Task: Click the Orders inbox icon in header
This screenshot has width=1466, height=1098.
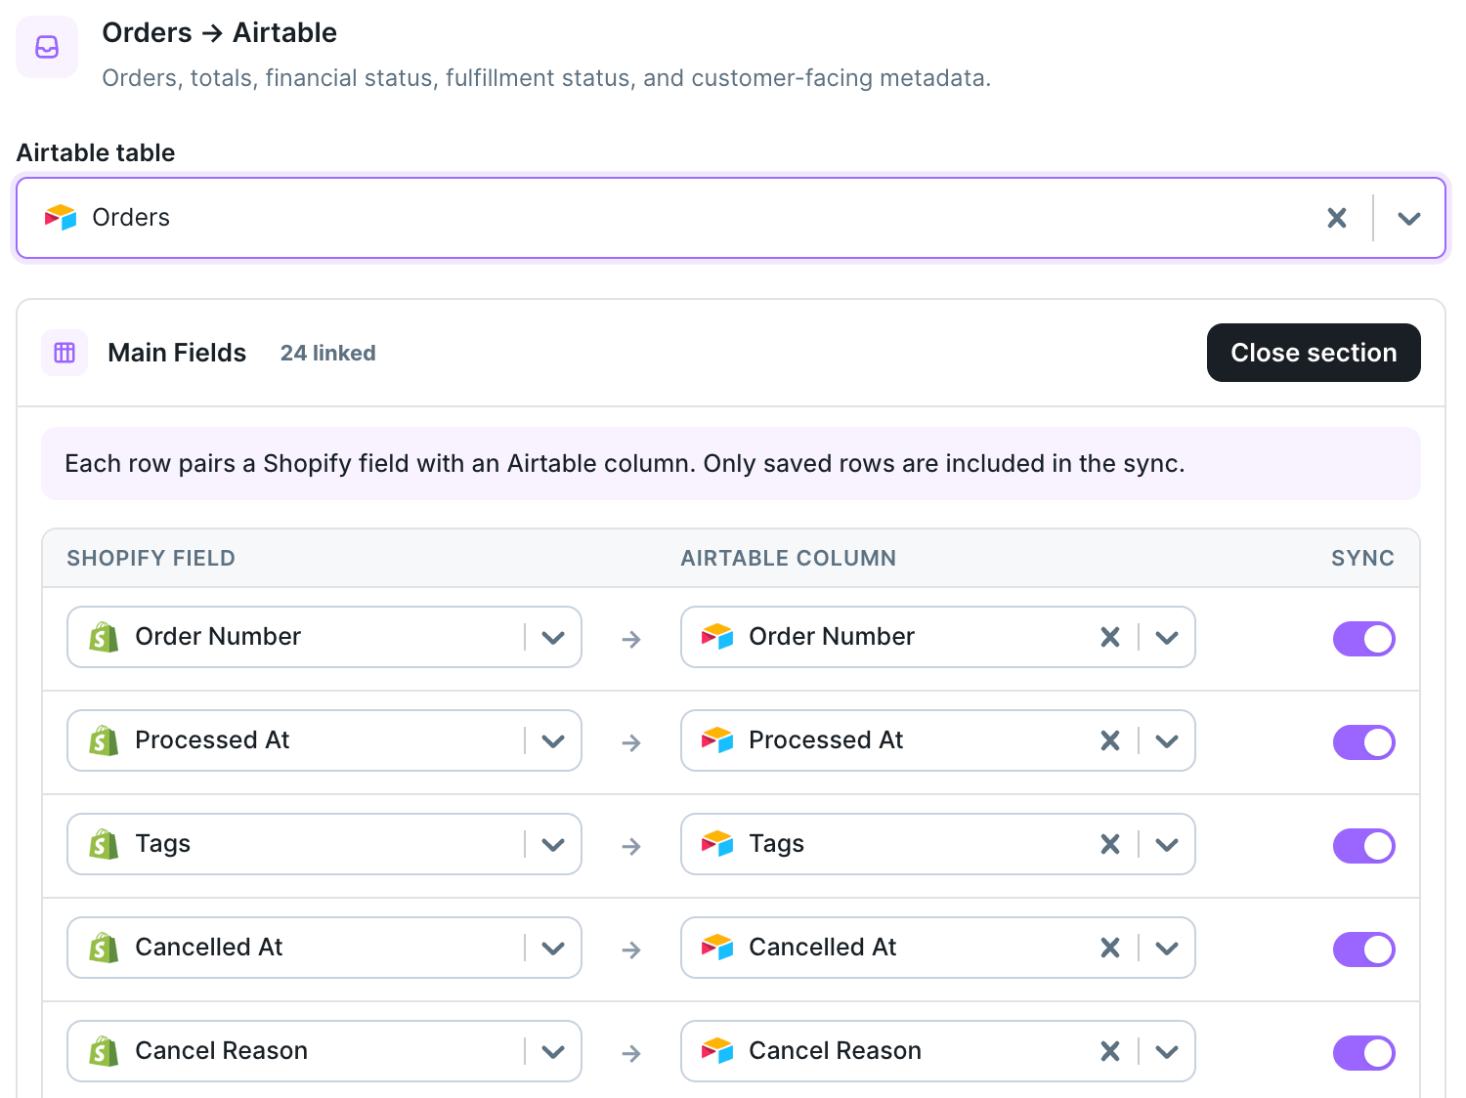Action: click(x=47, y=47)
